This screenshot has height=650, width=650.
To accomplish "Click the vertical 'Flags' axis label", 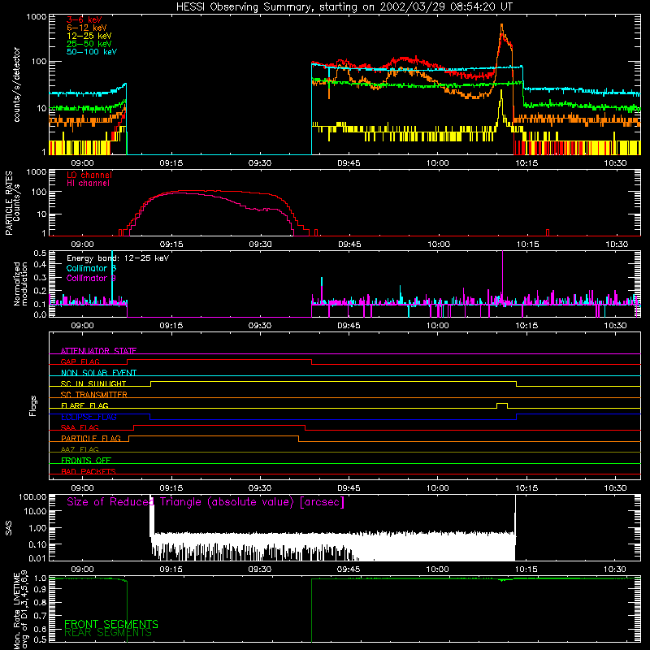I will (x=33, y=405).
